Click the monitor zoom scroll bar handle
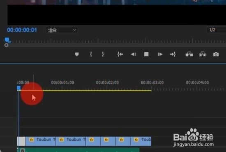The image size is (226, 152). pyautogui.click(x=6, y=45)
